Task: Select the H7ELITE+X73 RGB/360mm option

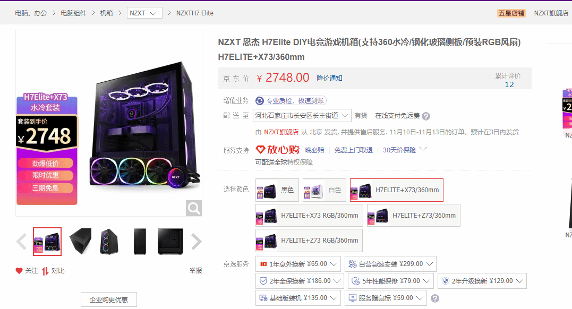Action: 309,216
